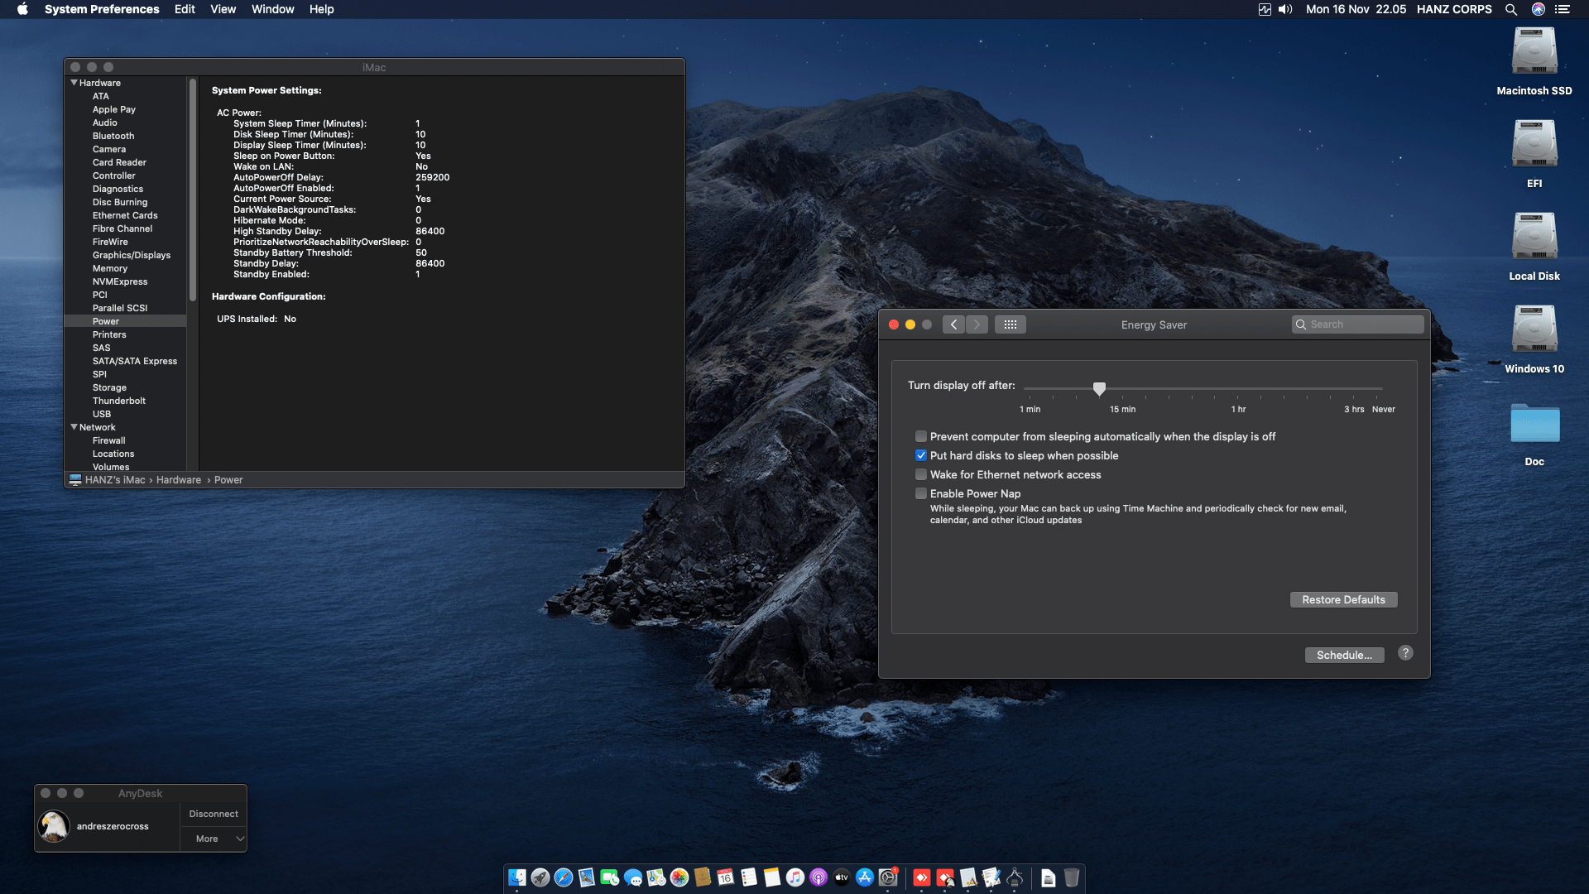
Task: Enable Wake for Ethernet network access
Action: pos(920,474)
